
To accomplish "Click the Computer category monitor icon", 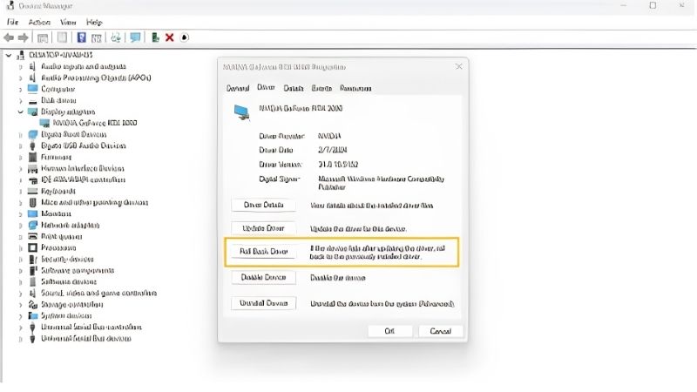I will click(32, 89).
